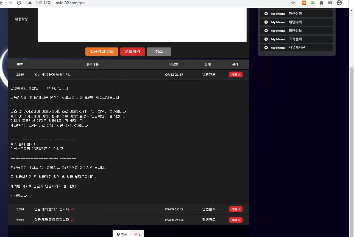
Task: Go to first page with 처음 button
Action: pyautogui.click(x=122, y=234)
